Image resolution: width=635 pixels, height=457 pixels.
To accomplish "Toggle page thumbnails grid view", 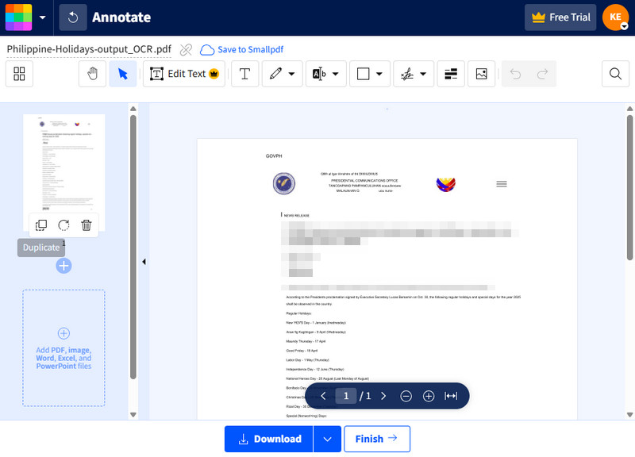I will pyautogui.click(x=19, y=74).
